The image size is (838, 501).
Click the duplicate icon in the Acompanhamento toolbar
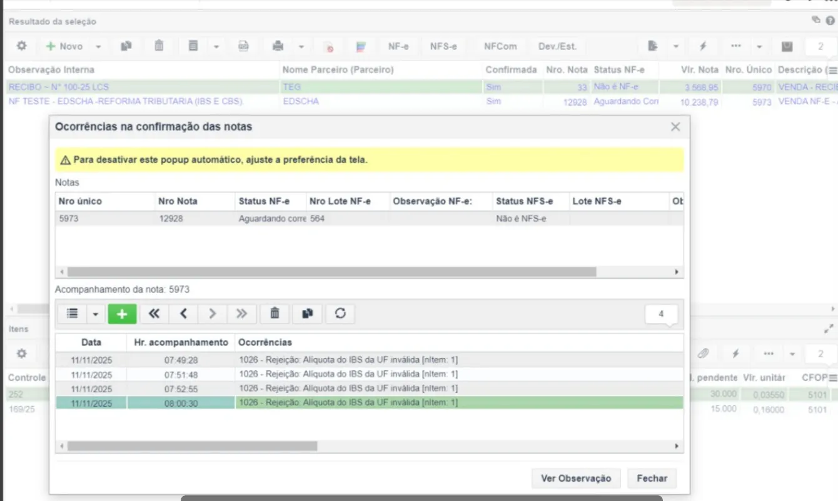(x=307, y=314)
